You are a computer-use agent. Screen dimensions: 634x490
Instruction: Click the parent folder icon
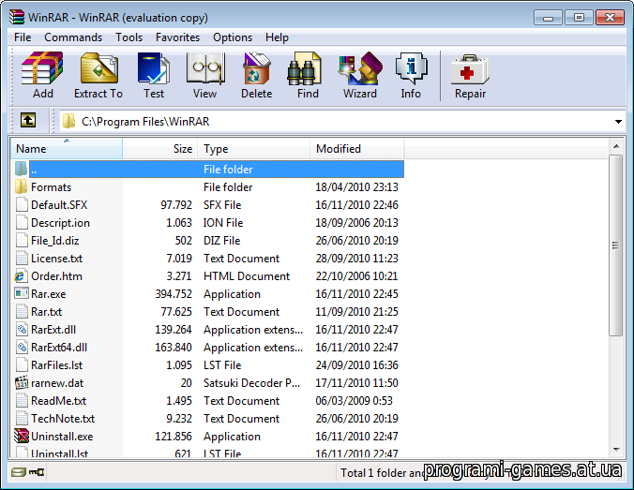[x=21, y=169]
